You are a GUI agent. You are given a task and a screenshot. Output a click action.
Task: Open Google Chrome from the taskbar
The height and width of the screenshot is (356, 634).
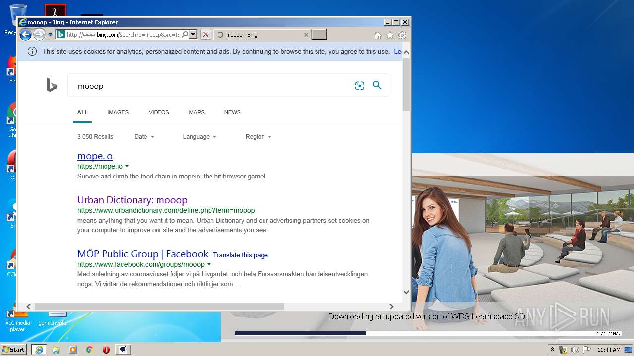[x=90, y=350]
